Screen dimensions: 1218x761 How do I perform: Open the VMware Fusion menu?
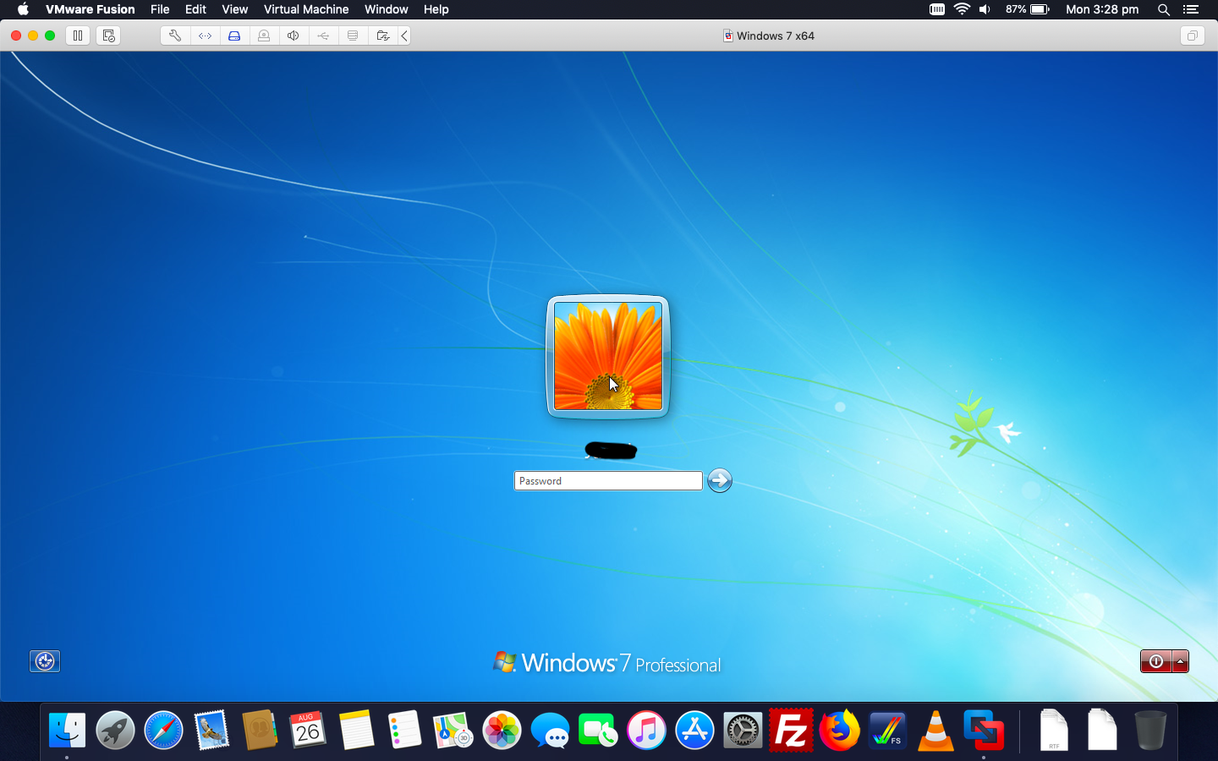pos(90,9)
